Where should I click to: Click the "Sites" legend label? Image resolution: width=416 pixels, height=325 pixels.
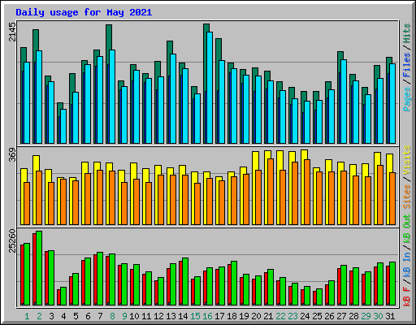click(x=407, y=197)
